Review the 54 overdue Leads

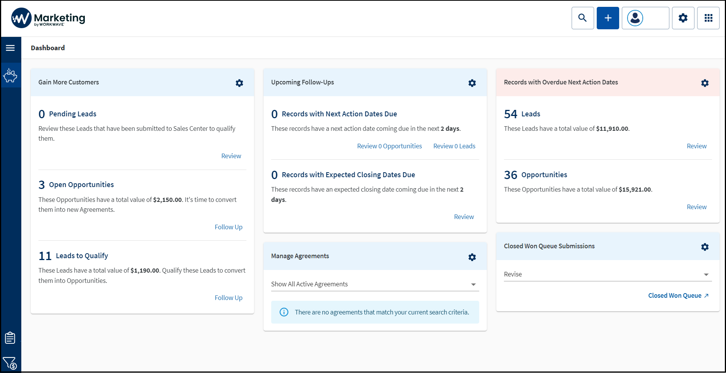click(697, 146)
